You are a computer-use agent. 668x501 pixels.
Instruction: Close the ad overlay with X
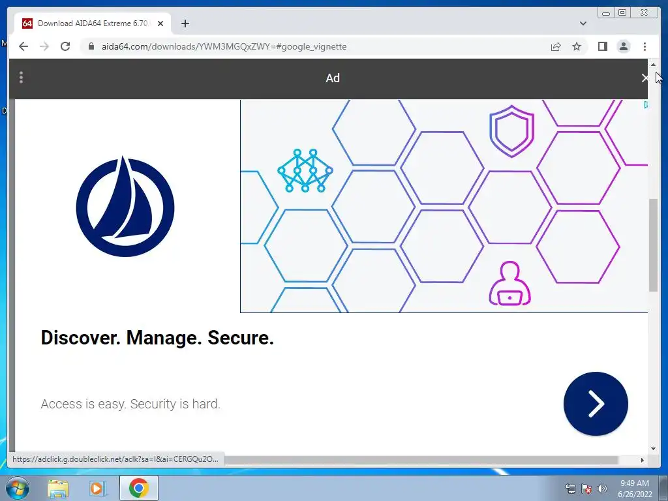[x=645, y=78]
